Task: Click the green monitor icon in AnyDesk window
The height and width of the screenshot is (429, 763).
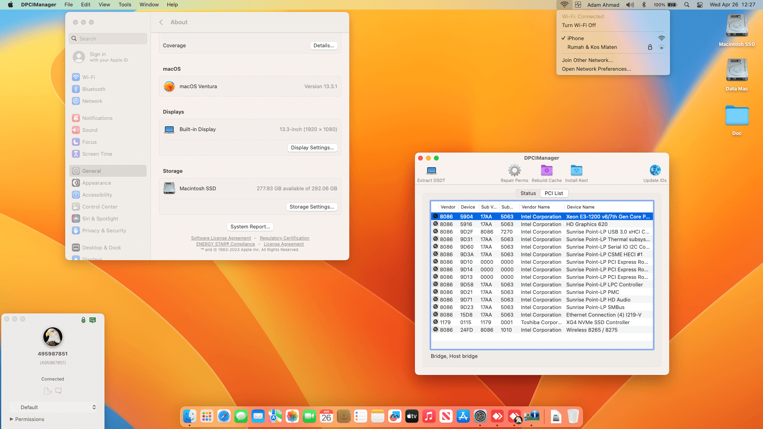Action: coord(93,320)
